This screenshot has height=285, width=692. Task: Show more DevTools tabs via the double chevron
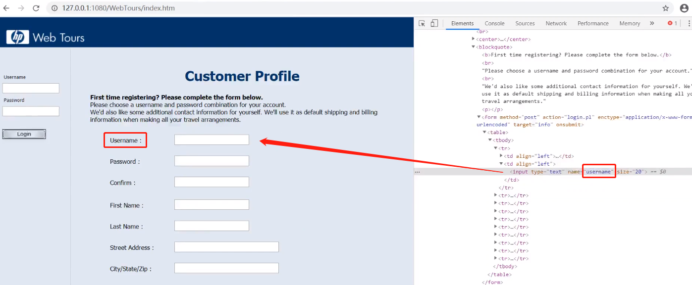coord(652,23)
